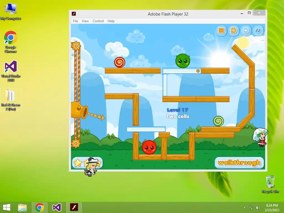Image resolution: width=284 pixels, height=213 pixels.
Task: Minimize the Adobe Flash Player window
Action: click(x=242, y=13)
